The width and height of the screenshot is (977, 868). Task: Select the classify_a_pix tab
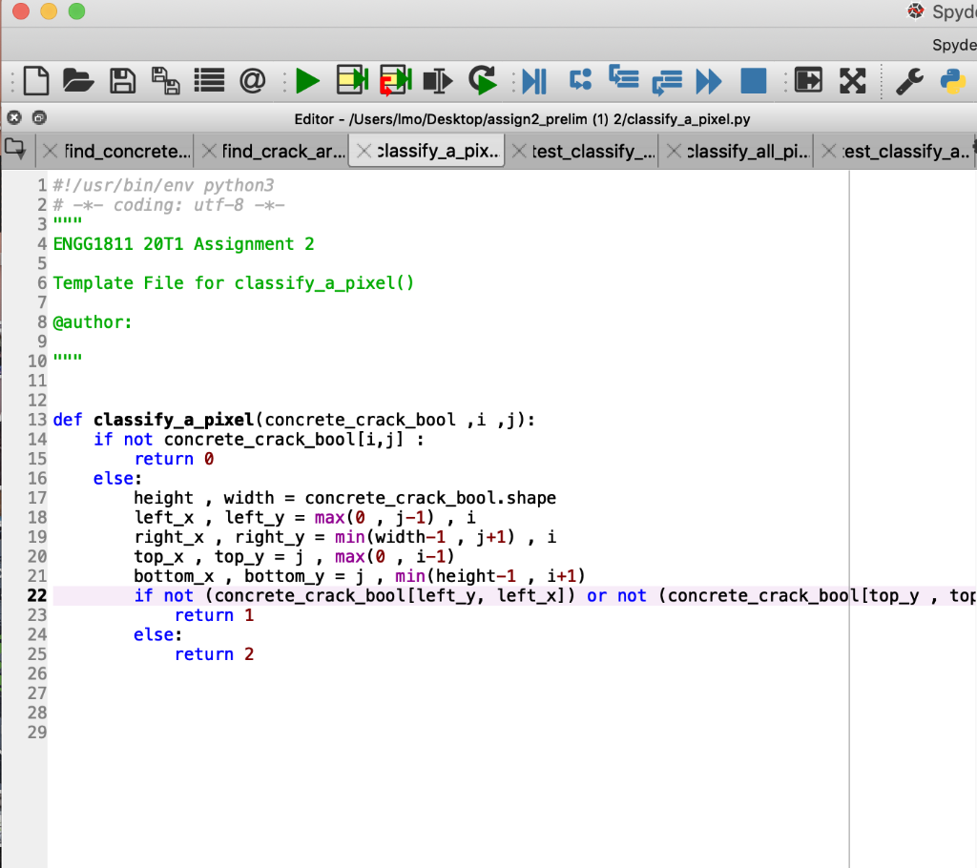439,151
